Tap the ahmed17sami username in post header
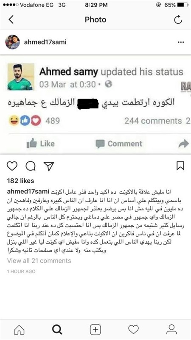 point(45,42)
